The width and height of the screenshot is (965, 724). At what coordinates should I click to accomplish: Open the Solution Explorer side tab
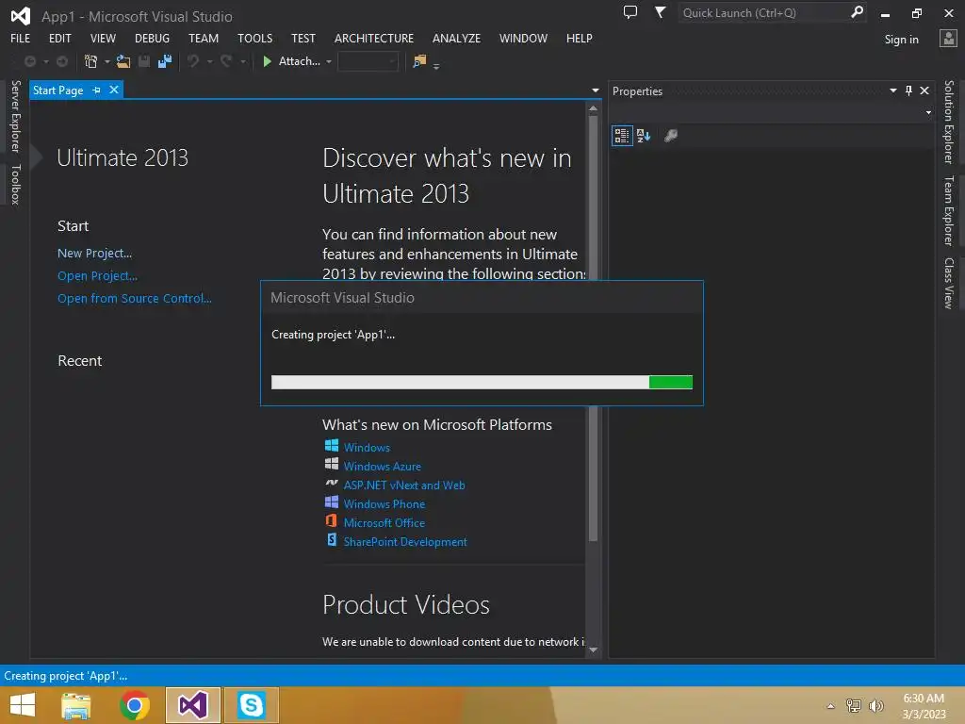point(949,122)
